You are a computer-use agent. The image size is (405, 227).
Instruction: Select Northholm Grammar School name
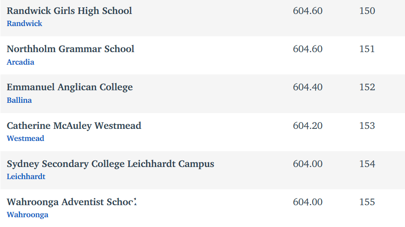70,49
